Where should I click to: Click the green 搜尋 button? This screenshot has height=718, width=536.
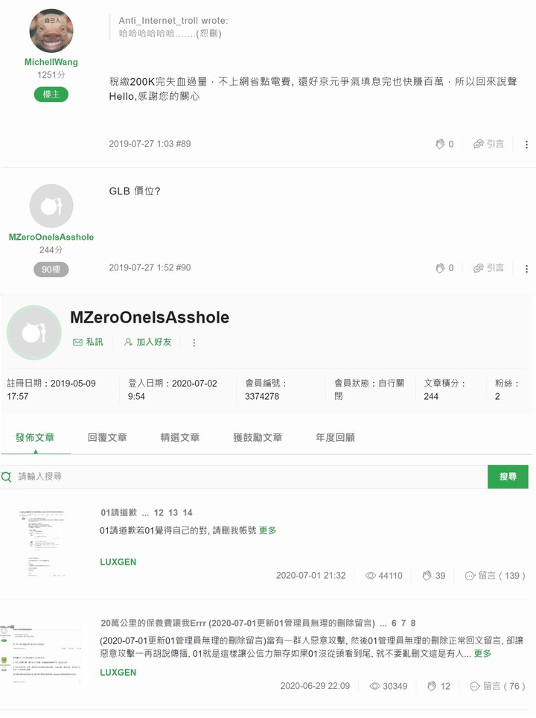[x=508, y=477]
